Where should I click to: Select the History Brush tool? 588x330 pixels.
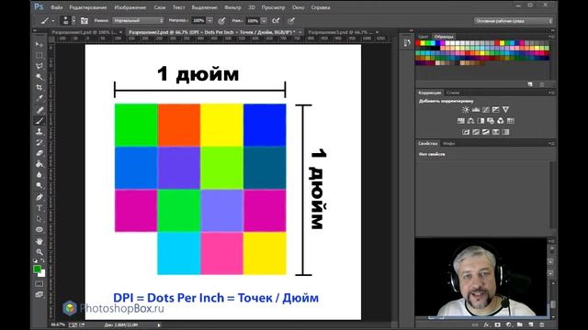[x=39, y=142]
